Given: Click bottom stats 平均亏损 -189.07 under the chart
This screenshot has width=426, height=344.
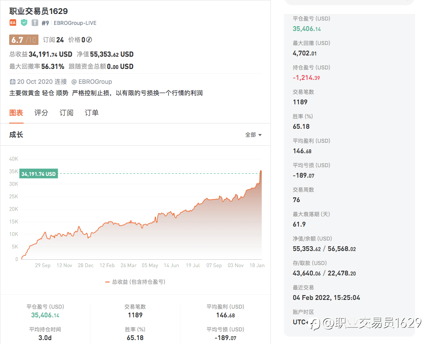Looking at the screenshot, I should point(225,338).
